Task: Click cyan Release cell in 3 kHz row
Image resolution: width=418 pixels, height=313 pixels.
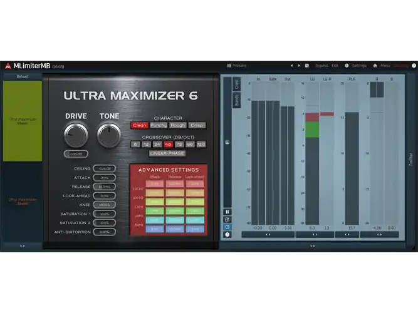Action: [x=175, y=220]
